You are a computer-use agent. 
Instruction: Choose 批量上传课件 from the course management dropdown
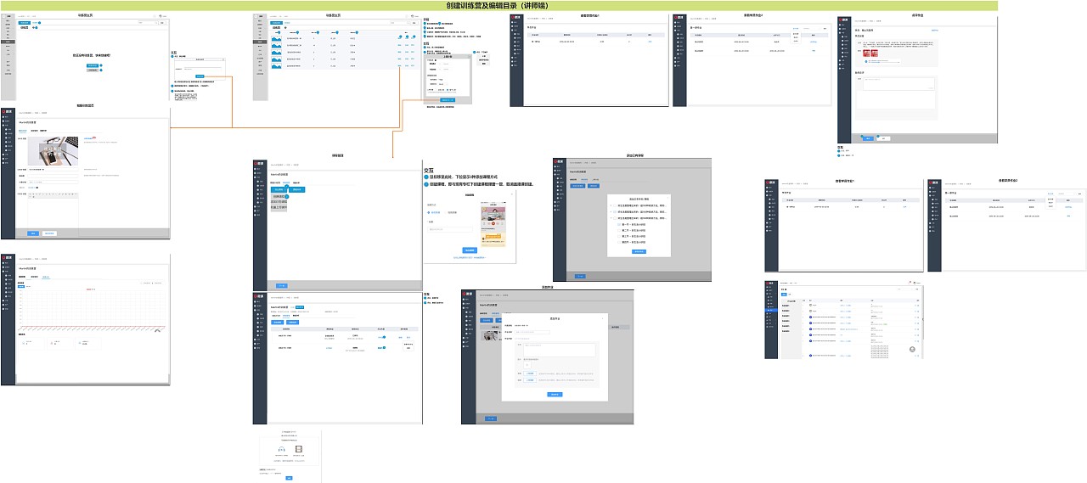click(x=279, y=207)
